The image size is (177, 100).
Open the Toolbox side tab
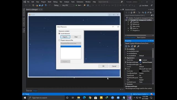(24, 30)
